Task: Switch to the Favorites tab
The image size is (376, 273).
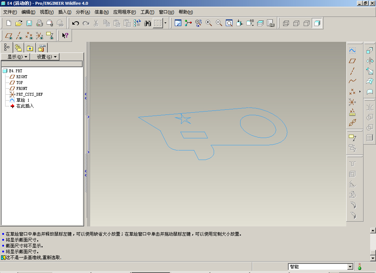Action: [x=30, y=48]
